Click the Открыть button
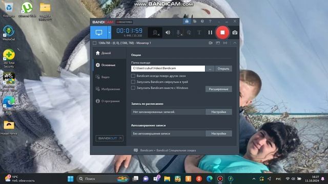The height and width of the screenshot is (184, 328). point(223,68)
